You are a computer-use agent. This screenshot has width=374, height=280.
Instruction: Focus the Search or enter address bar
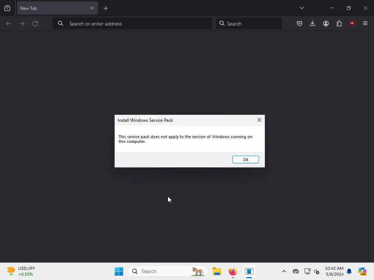(x=133, y=24)
